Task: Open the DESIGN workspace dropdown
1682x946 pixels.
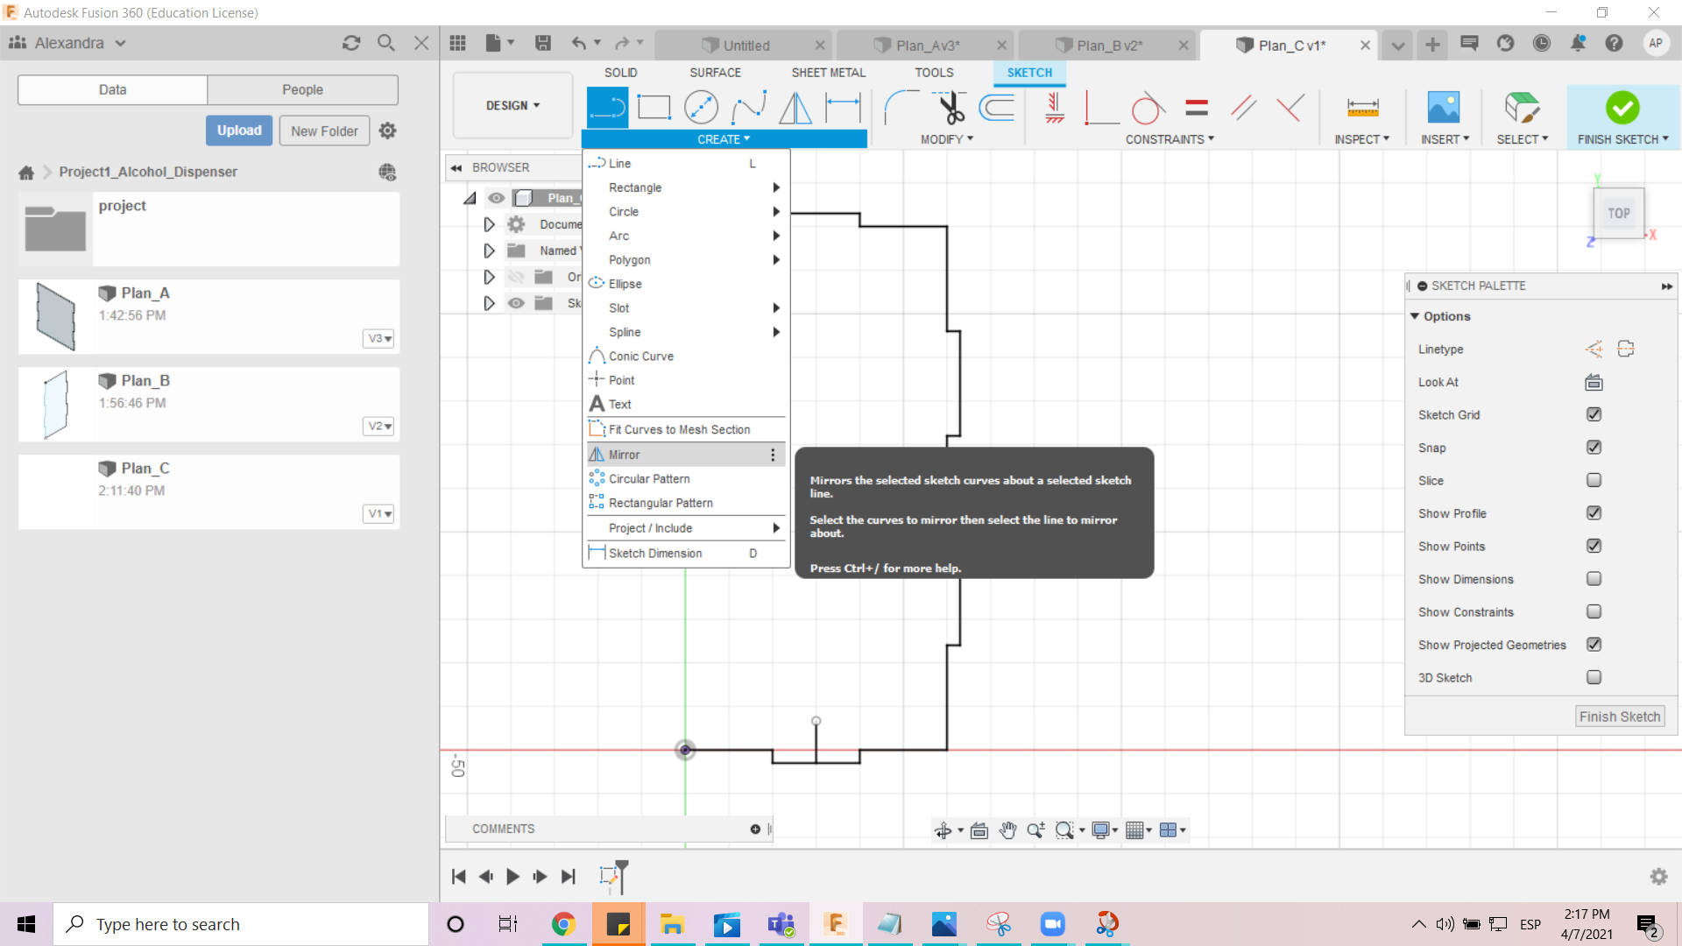Action: tap(512, 106)
